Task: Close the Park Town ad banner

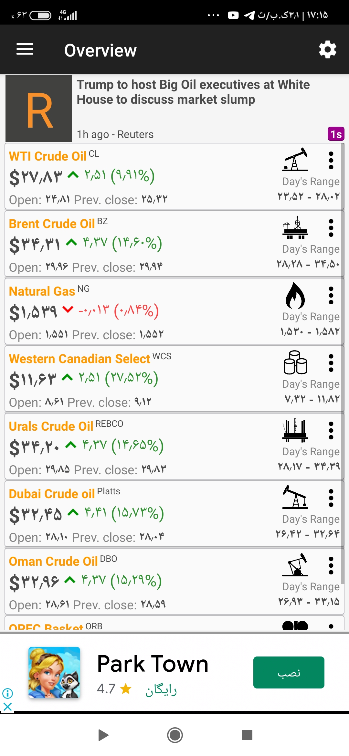Action: tap(7, 707)
